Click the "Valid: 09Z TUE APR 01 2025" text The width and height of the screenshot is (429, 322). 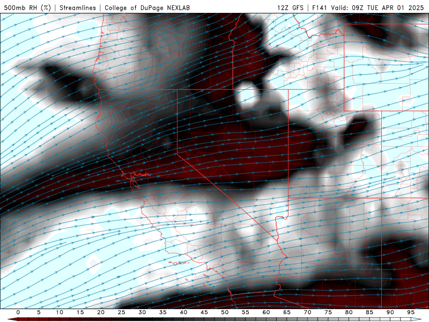(378, 8)
